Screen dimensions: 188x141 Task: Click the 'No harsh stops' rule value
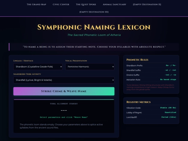[168, 79]
